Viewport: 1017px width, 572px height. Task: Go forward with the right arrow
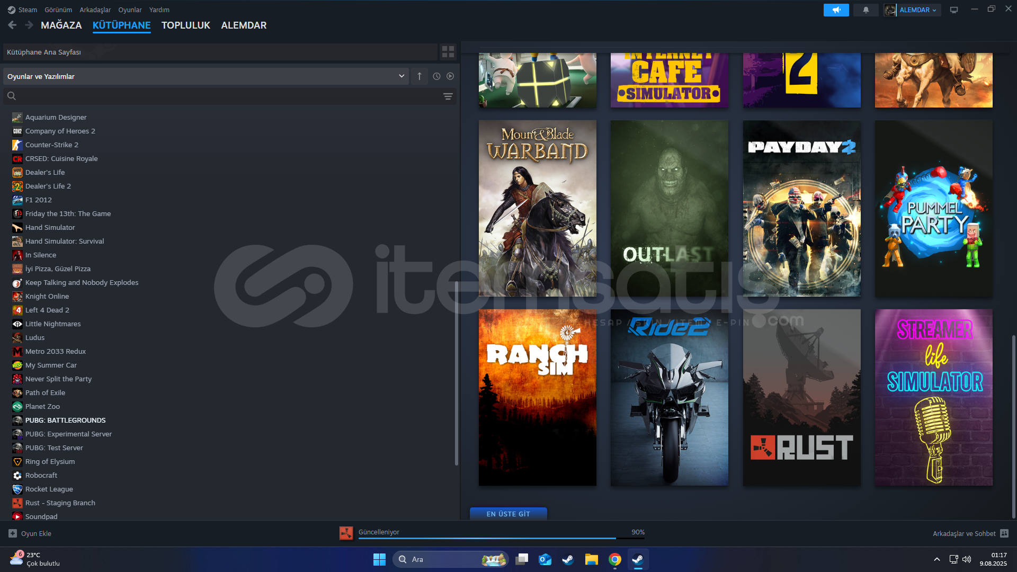[29, 25]
